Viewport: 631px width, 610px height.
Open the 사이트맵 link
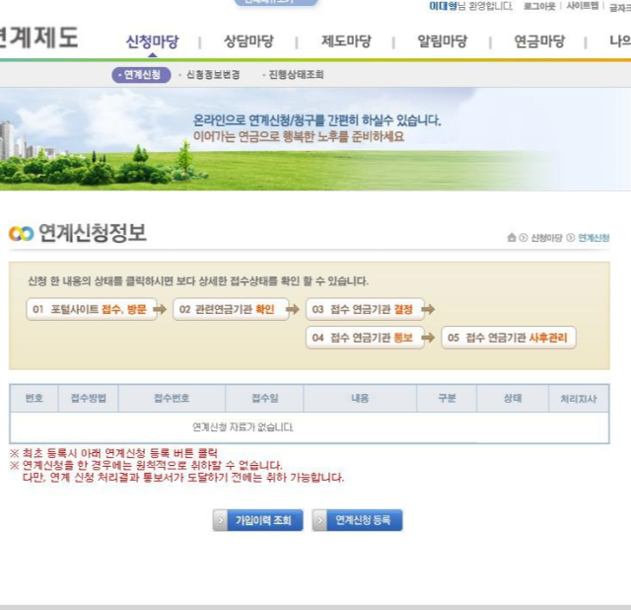coord(583,6)
